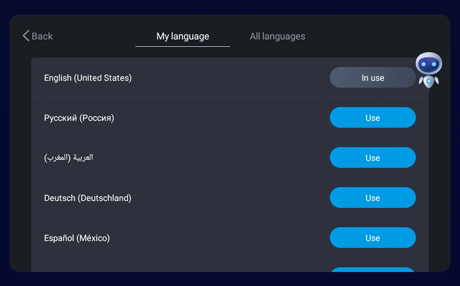Select the Español (México) language label

77,238
